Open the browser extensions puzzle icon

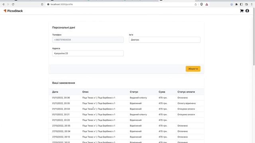236,4
